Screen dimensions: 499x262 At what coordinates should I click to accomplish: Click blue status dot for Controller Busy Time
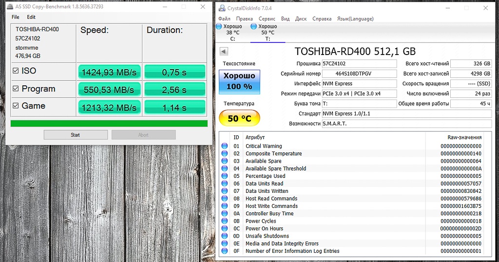(225, 213)
